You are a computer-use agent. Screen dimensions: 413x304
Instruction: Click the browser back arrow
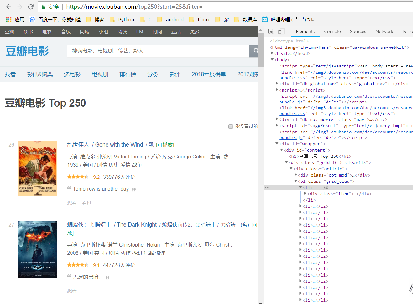[8, 6]
